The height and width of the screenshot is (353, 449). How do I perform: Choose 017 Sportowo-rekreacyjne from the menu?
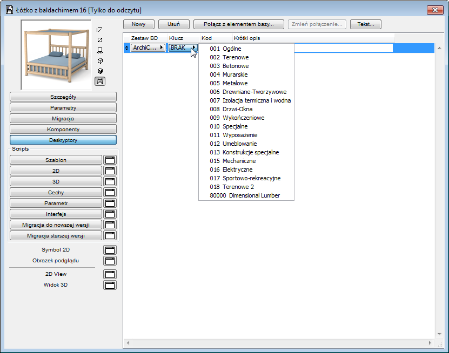click(246, 178)
